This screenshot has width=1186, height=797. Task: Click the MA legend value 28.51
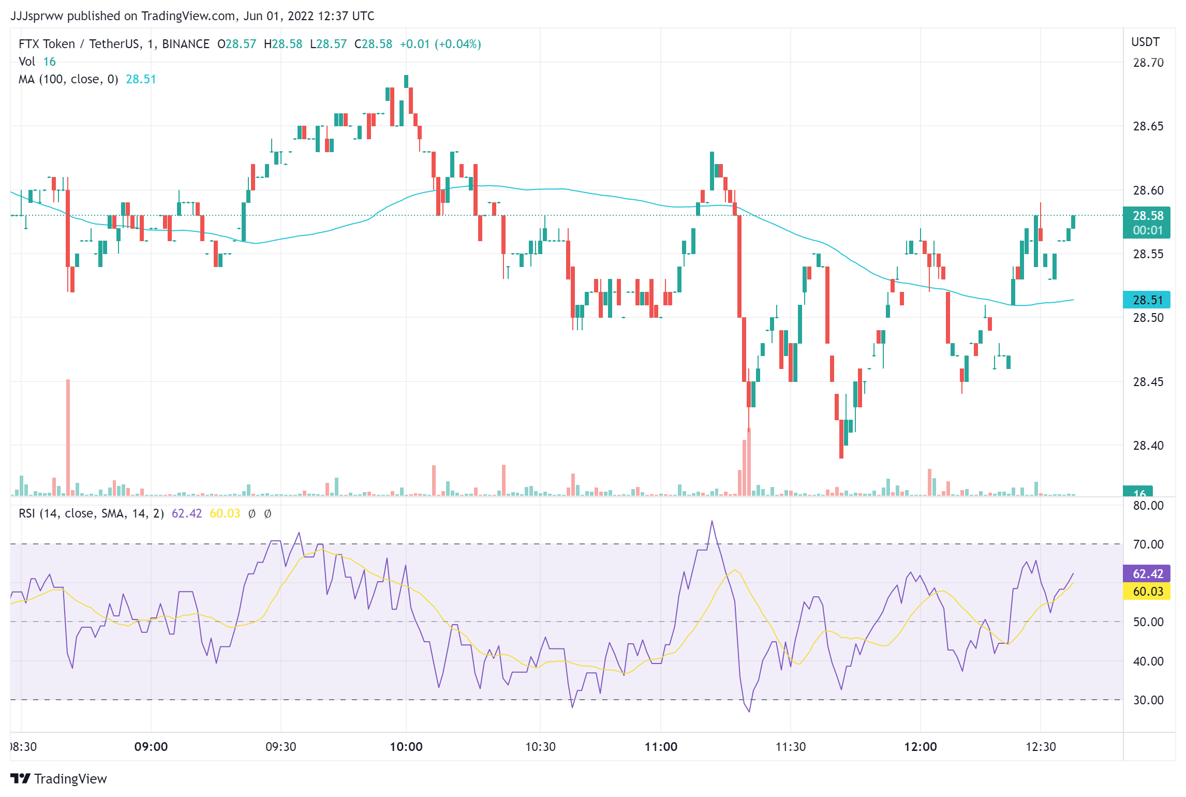click(x=141, y=79)
